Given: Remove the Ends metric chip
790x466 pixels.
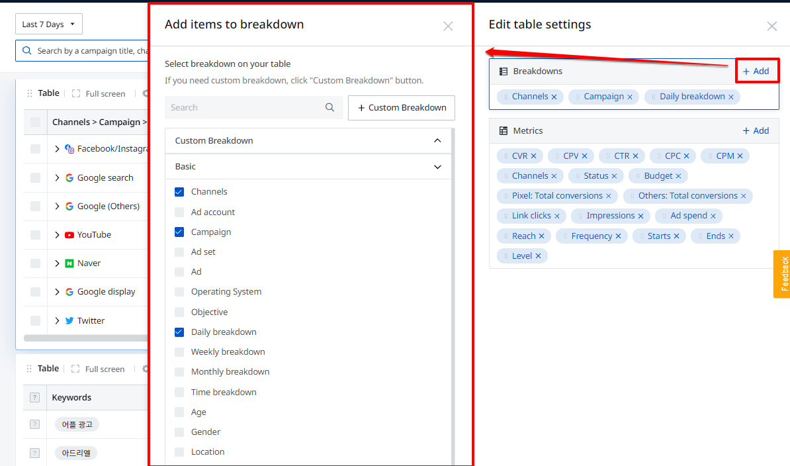Looking at the screenshot, I should pos(731,236).
